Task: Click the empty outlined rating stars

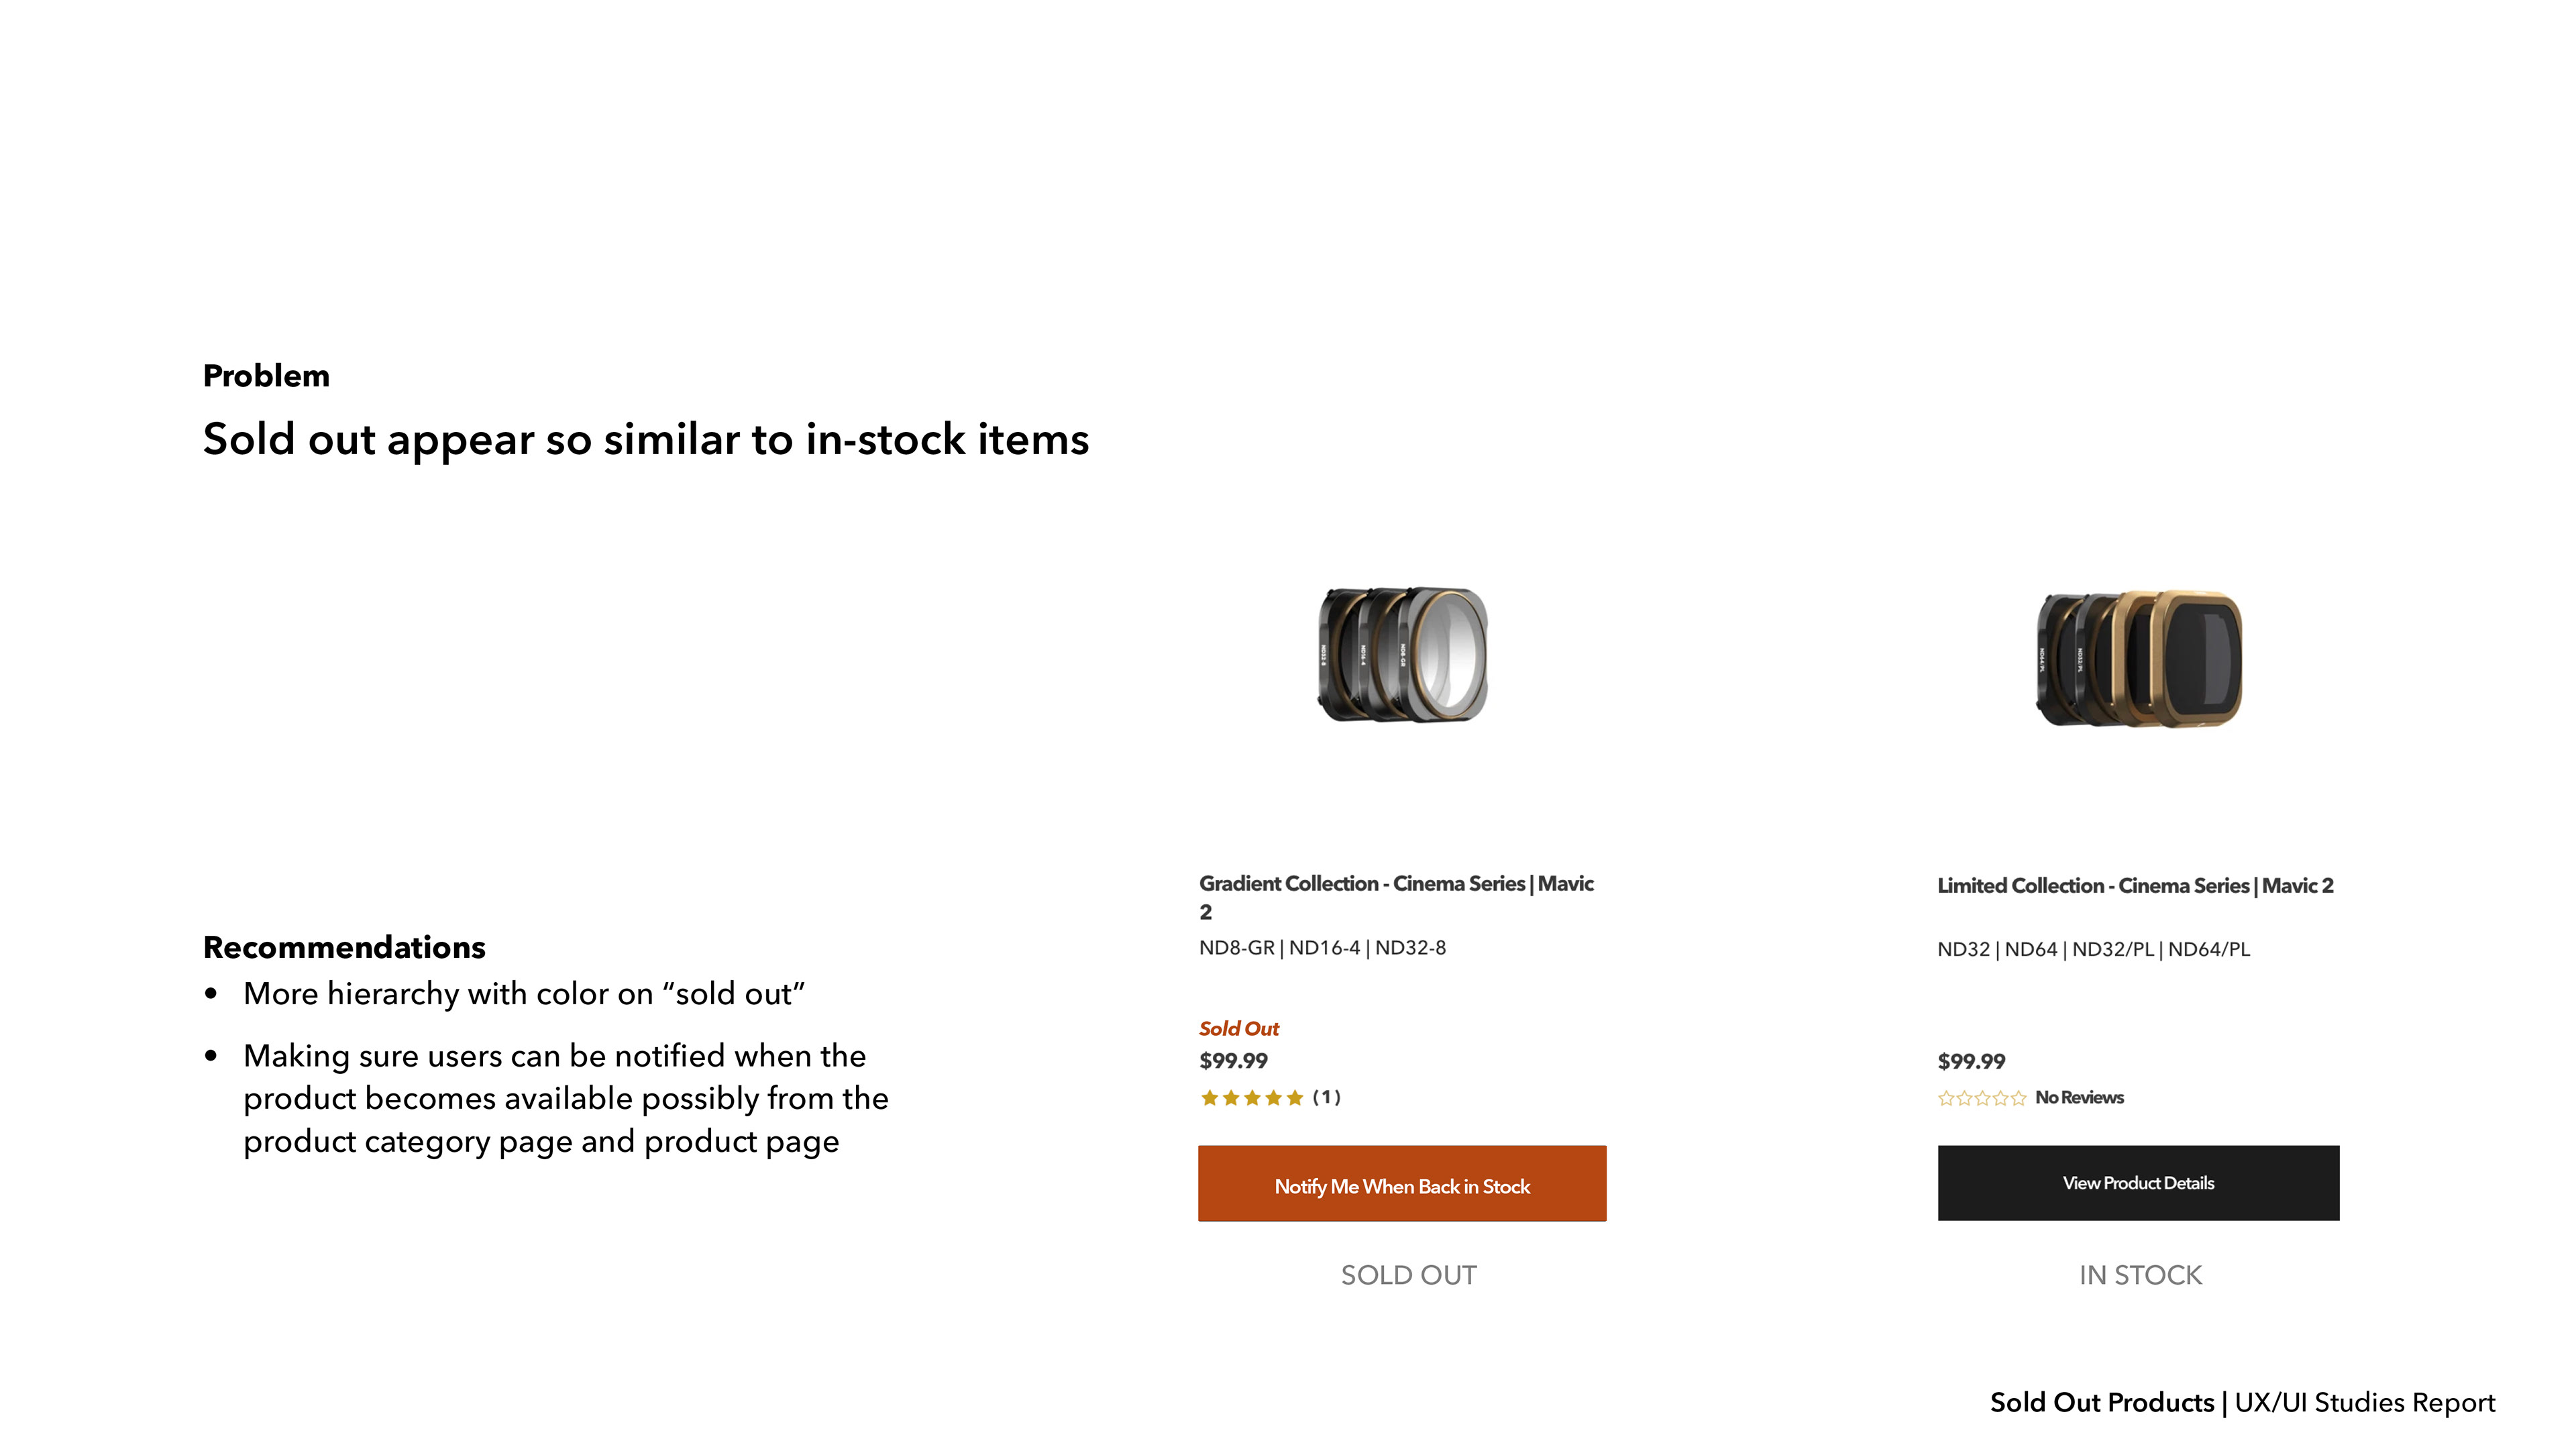Action: point(1982,1098)
